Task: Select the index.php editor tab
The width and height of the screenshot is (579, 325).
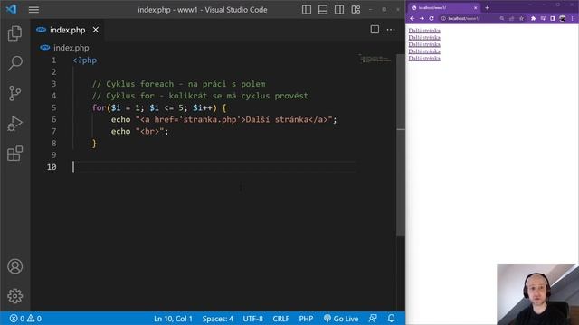Action: pos(67,30)
